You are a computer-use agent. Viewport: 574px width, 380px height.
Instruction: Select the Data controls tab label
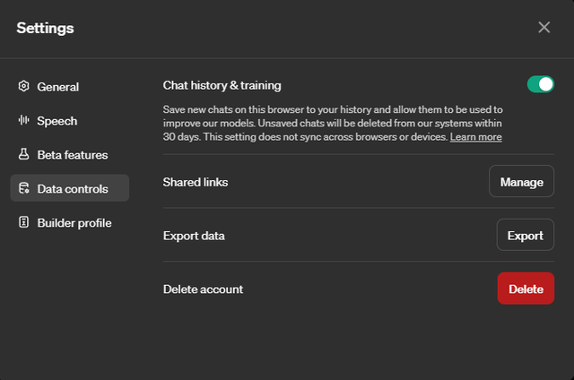pyautogui.click(x=73, y=189)
